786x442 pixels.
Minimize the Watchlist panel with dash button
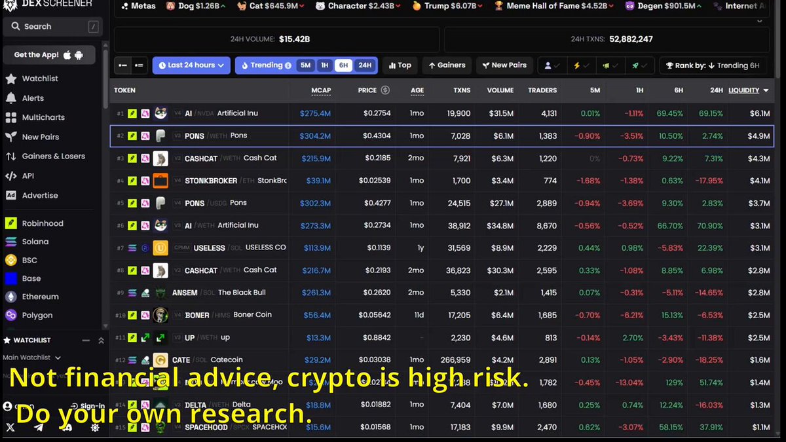(x=85, y=341)
